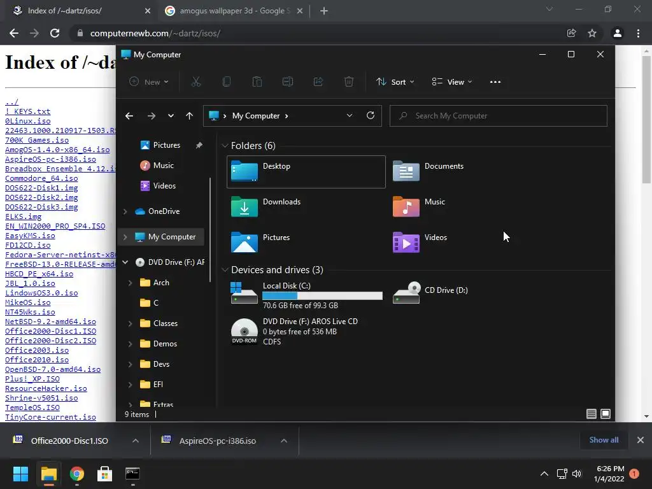The width and height of the screenshot is (652, 489).
Task: Select DVD Drive (F:) AROS Live CD
Action: [306, 331]
